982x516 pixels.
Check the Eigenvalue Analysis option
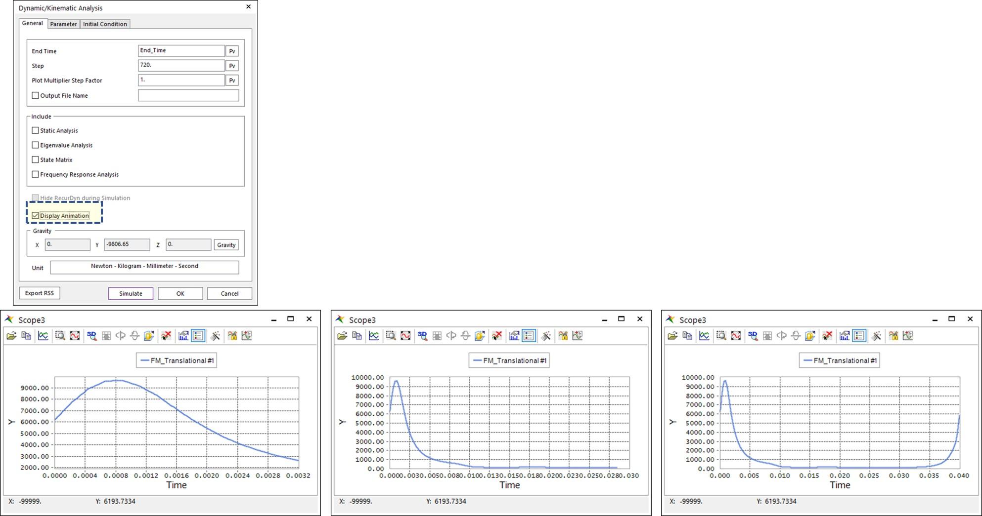(x=35, y=145)
